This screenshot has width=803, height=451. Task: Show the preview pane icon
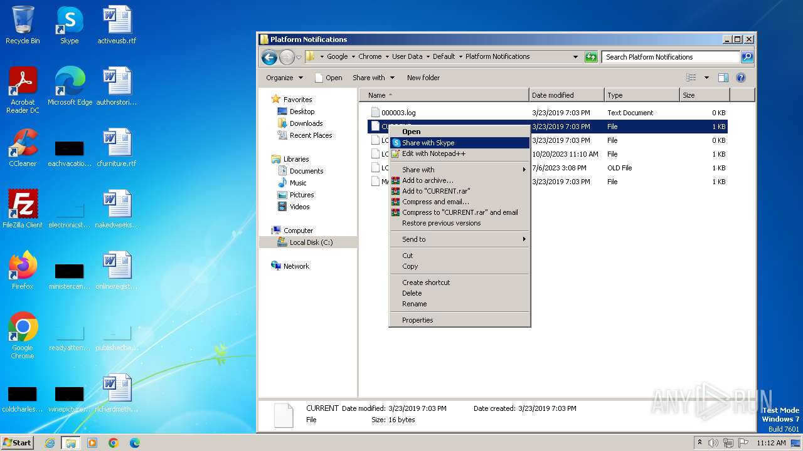(723, 78)
